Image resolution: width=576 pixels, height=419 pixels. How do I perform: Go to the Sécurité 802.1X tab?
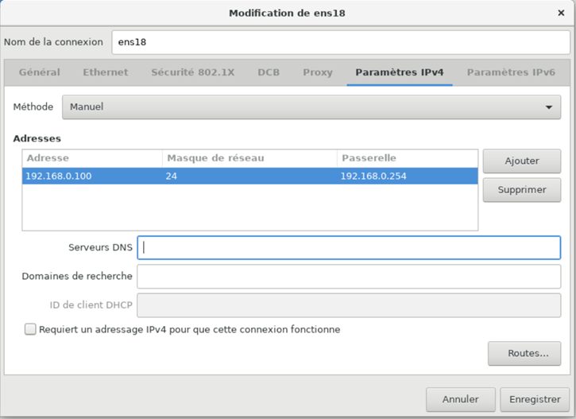pyautogui.click(x=192, y=72)
